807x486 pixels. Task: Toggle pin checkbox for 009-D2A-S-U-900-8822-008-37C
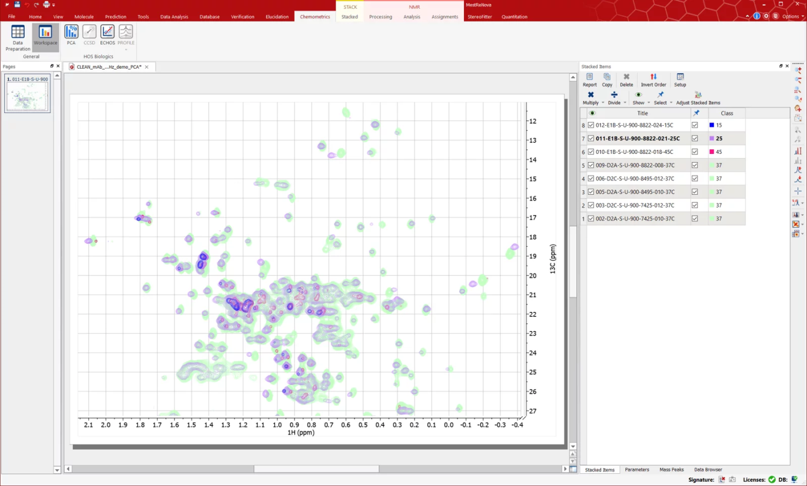point(695,165)
